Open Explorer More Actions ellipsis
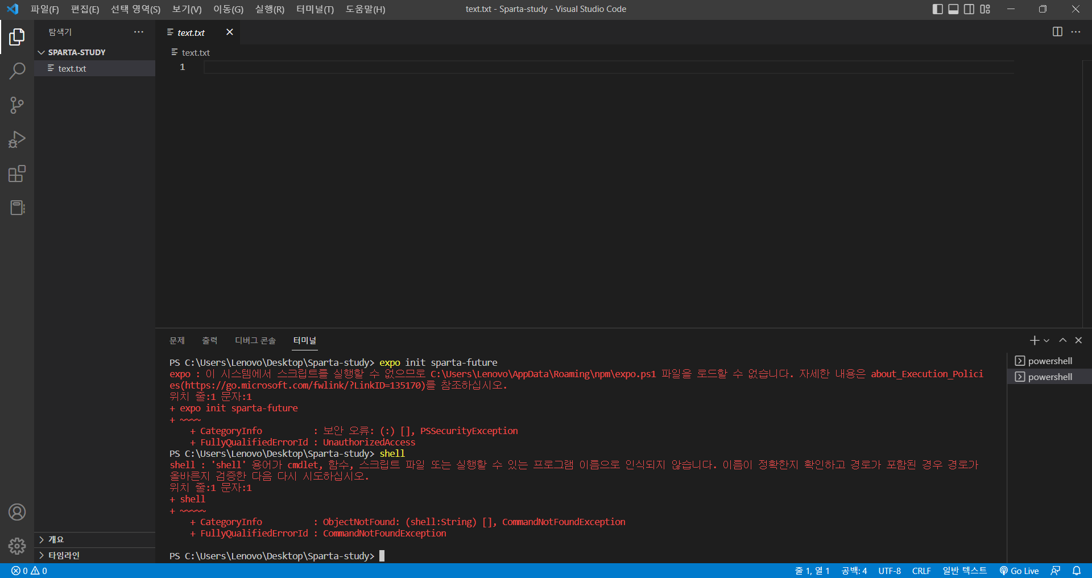This screenshot has height=578, width=1092. [x=139, y=32]
